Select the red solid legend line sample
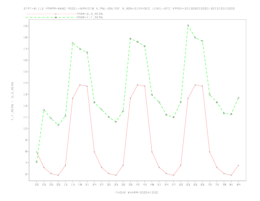260x201 pixels. pos(51,14)
